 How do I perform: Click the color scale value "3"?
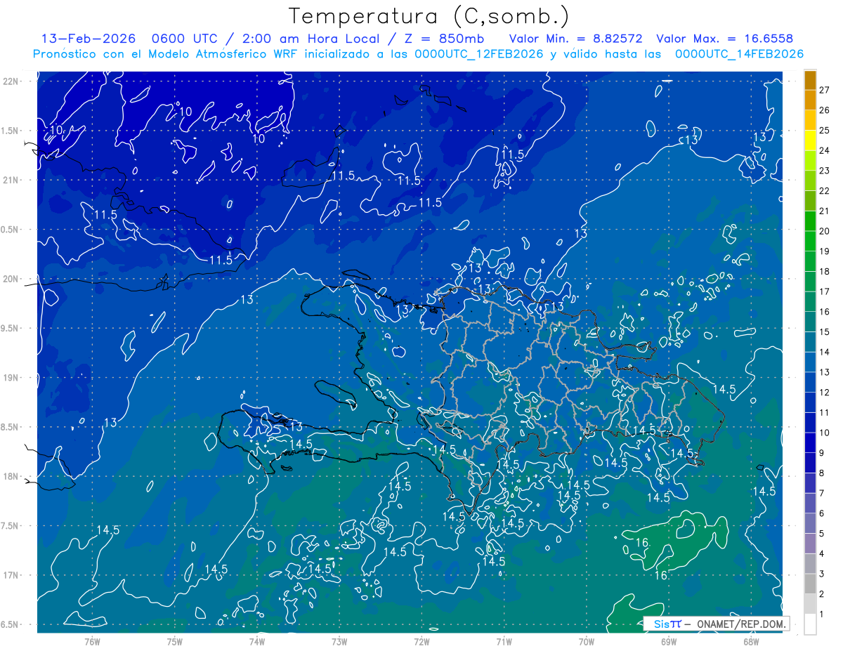[x=822, y=574]
